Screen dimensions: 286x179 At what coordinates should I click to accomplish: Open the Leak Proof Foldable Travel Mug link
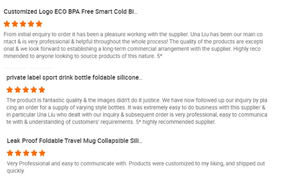[75, 141]
